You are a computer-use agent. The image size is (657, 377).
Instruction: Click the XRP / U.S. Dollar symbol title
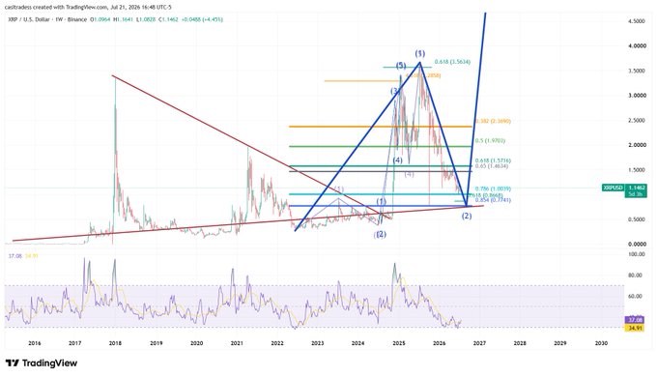coord(30,19)
